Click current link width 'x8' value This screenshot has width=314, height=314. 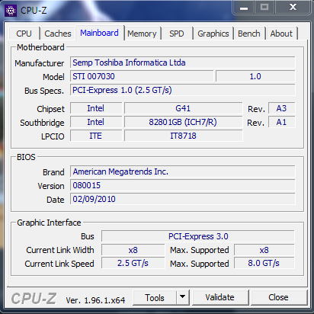click(133, 250)
